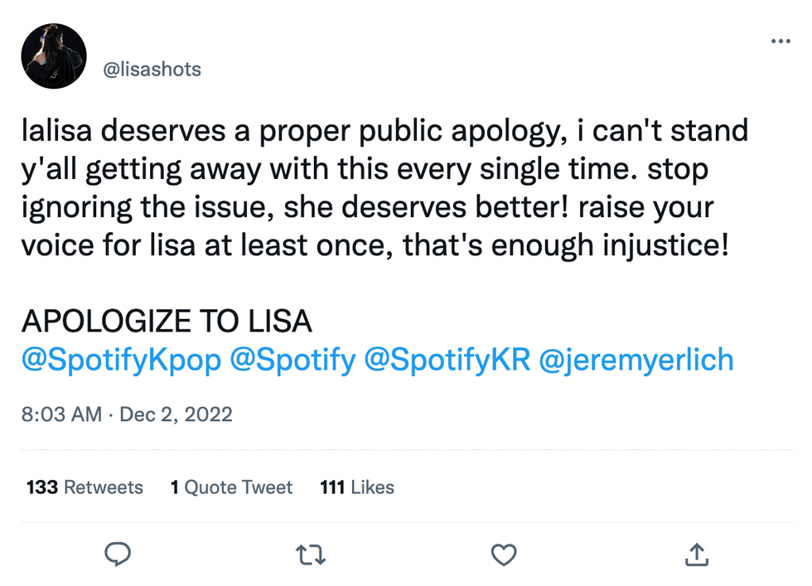Image resolution: width=812 pixels, height=586 pixels.
Task: Click the tweet's first line mentioning lalisa
Action: 384,130
